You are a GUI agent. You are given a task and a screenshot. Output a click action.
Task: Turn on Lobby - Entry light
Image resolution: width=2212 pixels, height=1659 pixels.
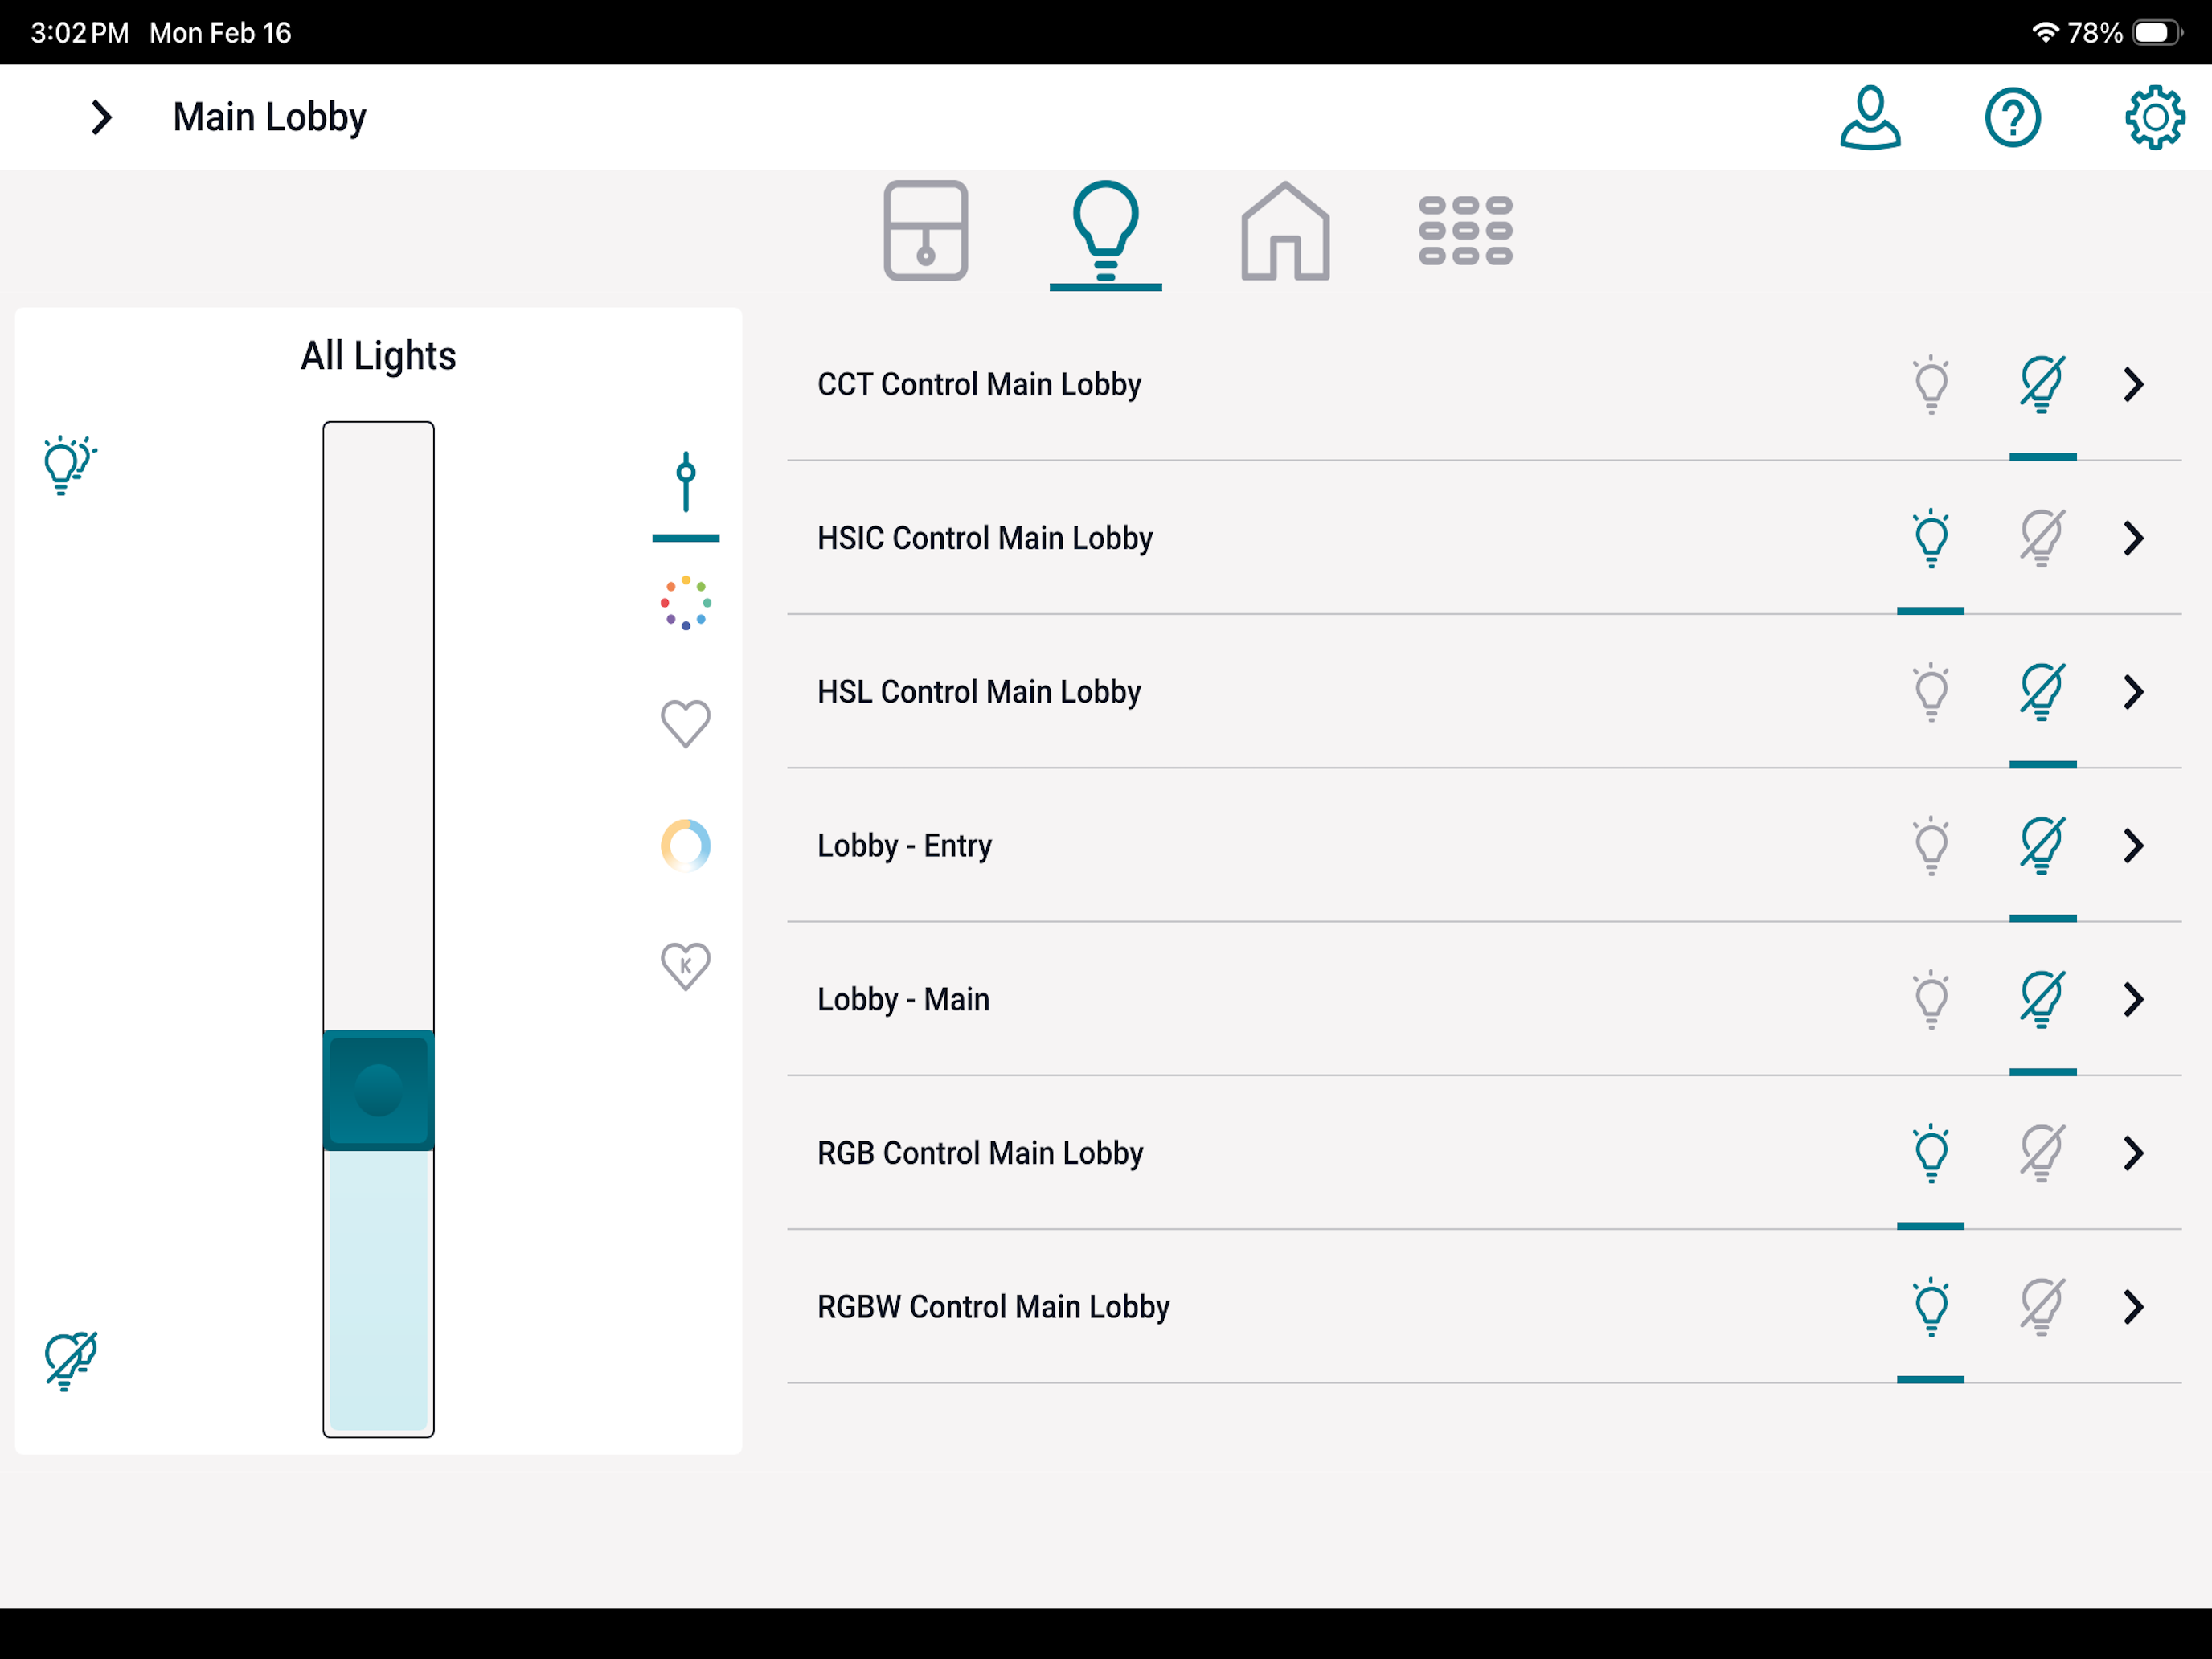(x=1931, y=846)
